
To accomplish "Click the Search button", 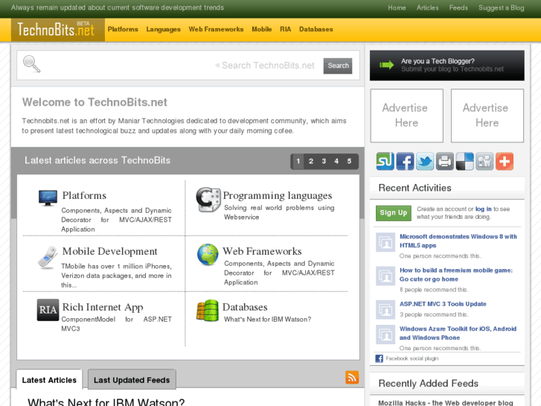I will (338, 66).
